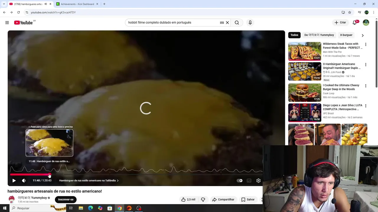Install app icon in address bar

(343, 12)
